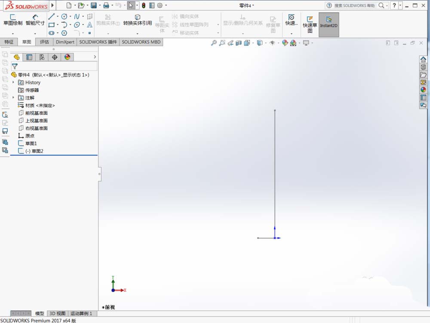Toggle the Instant2D button
The height and width of the screenshot is (323, 430).
pos(329,24)
